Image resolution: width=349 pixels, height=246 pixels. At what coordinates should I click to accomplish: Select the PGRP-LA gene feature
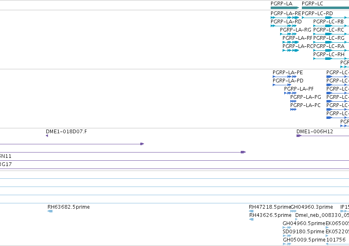coord(285,8)
